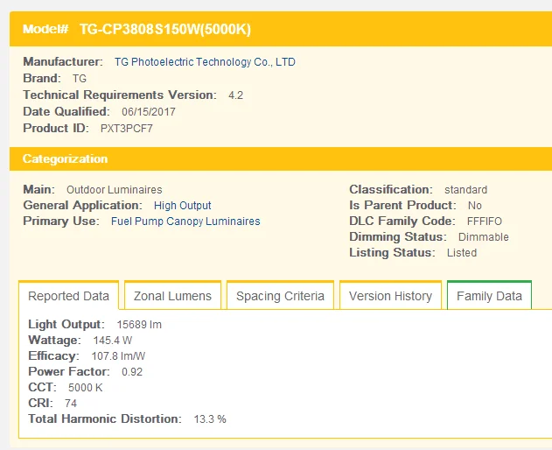Screen dimensions: 552x450
Task: Click the Date Qualified value 06/15/2017
Action: [150, 112]
